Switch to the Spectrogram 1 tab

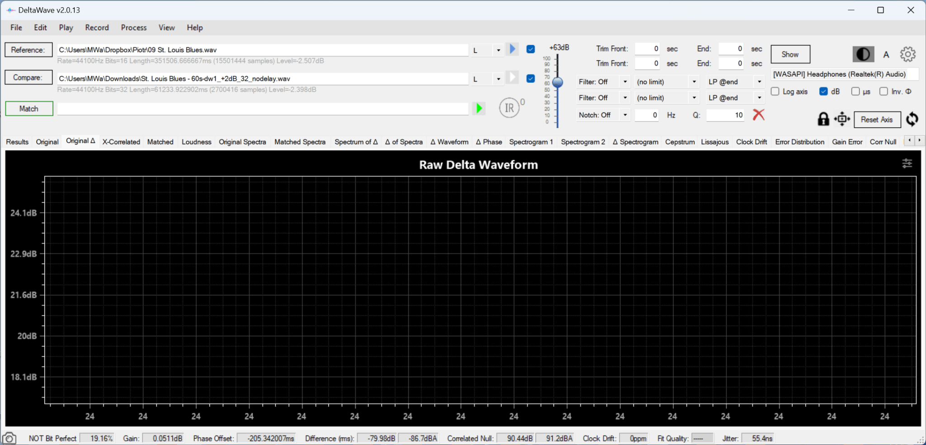coord(531,142)
